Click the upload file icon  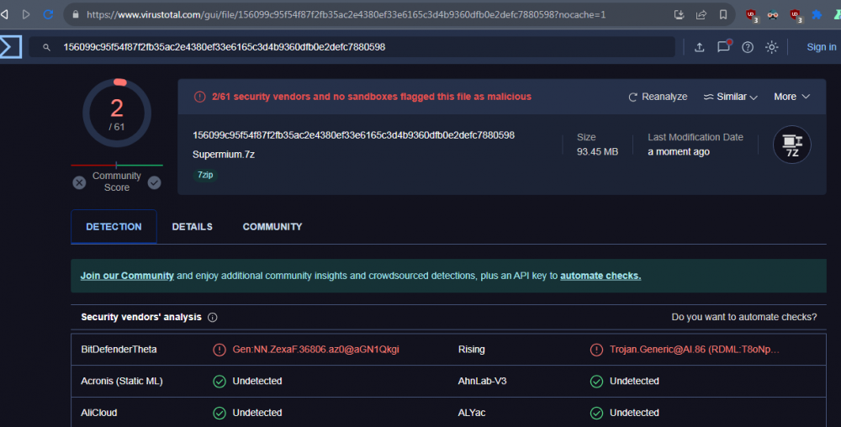[699, 47]
